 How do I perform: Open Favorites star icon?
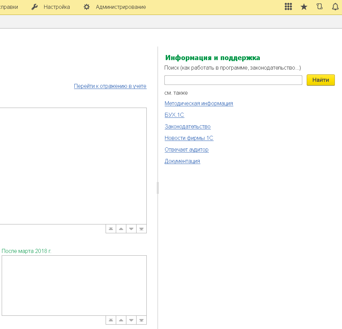pyautogui.click(x=304, y=7)
